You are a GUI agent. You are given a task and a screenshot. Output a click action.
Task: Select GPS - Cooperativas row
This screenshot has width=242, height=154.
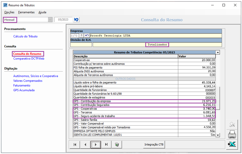pyautogui.click(x=144, y=109)
